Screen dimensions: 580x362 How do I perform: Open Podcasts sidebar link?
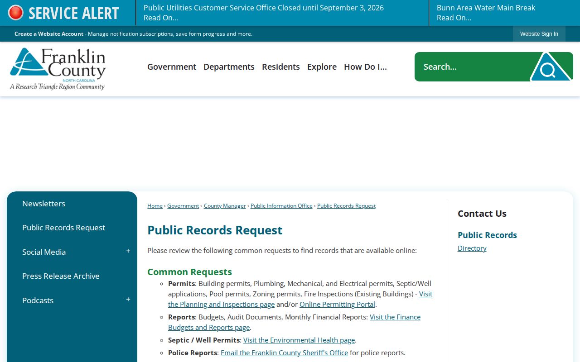38,300
